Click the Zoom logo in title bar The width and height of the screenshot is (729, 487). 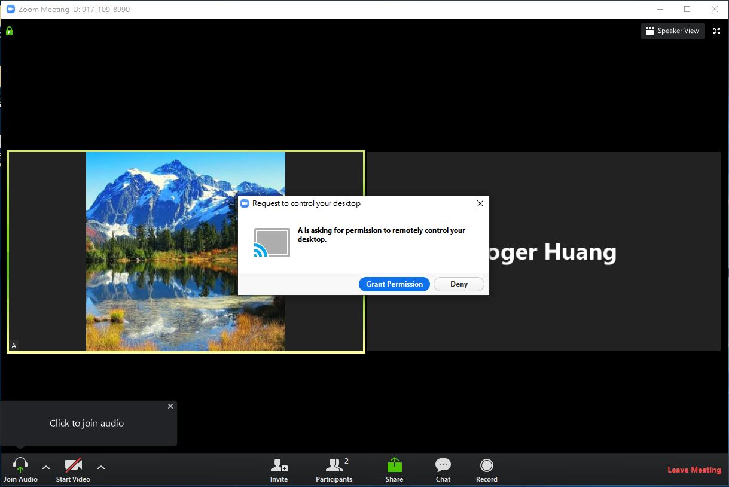click(x=10, y=9)
